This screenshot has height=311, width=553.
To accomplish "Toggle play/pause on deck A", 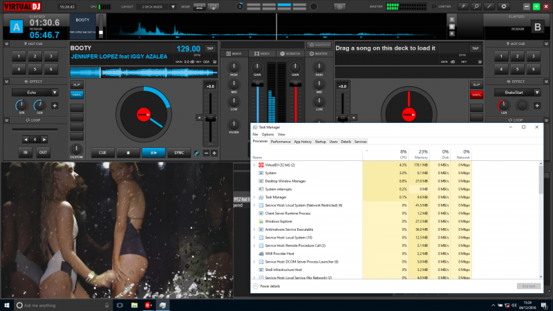I will click(153, 153).
